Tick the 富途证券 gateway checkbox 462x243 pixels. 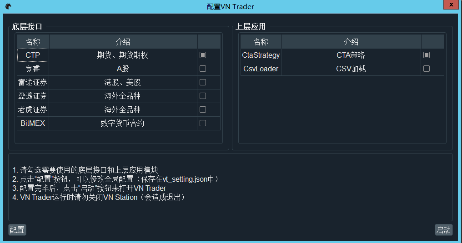click(x=203, y=82)
